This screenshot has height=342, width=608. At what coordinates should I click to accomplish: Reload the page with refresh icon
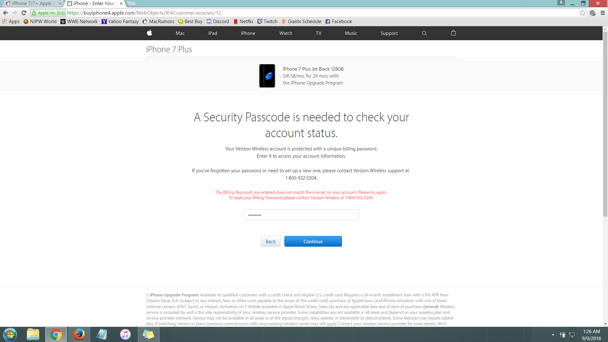[24, 13]
